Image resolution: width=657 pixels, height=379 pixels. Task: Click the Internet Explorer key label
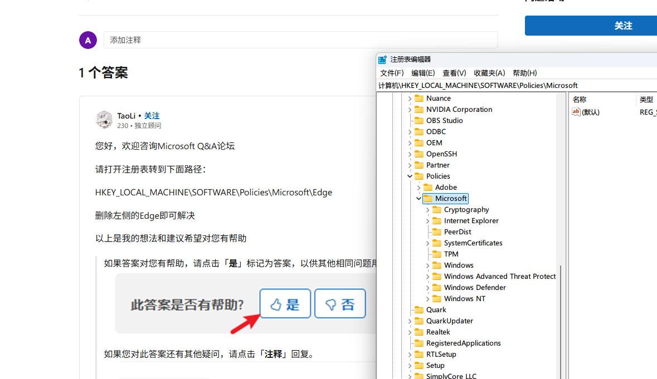pyautogui.click(x=471, y=221)
